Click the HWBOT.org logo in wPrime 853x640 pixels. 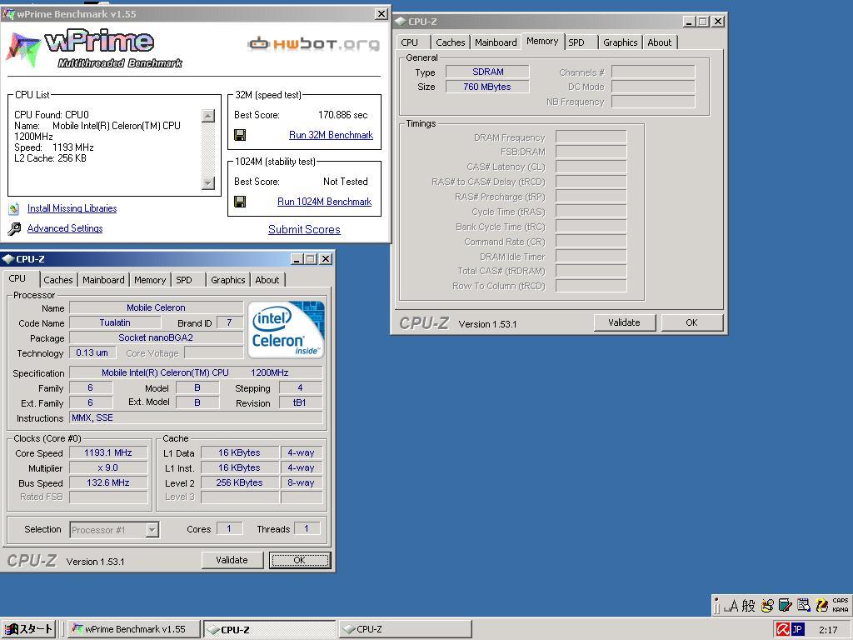click(314, 43)
